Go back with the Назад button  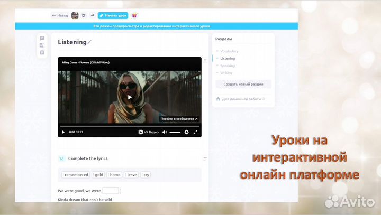60,15
